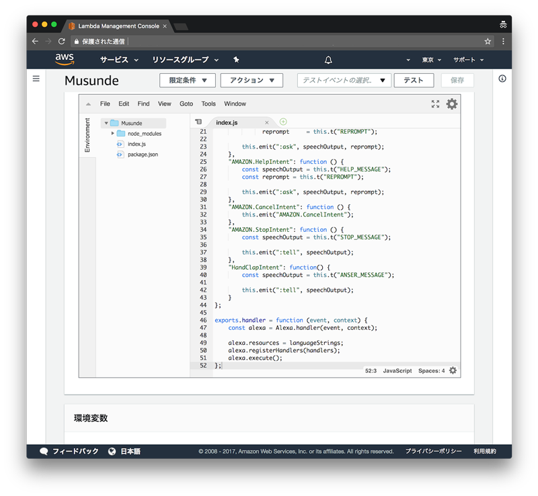Open the 東京 region dropdown
This screenshot has width=538, height=496.
coord(431,60)
